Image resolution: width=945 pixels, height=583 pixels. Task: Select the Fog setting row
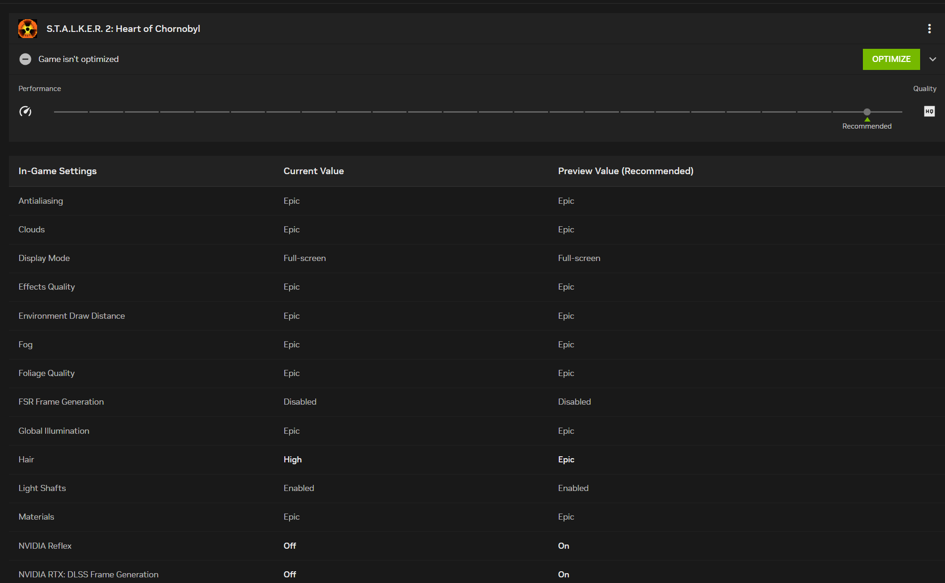click(477, 345)
